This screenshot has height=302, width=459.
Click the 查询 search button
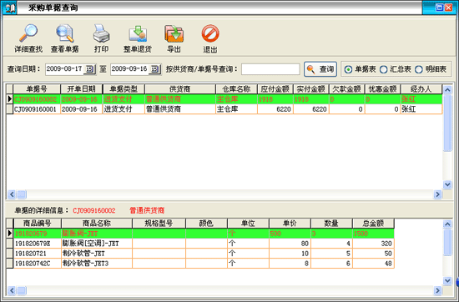pyautogui.click(x=320, y=69)
